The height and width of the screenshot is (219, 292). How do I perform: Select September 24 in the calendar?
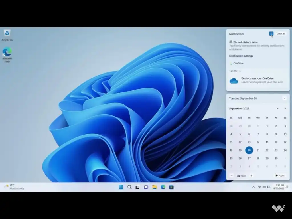pos(285,150)
